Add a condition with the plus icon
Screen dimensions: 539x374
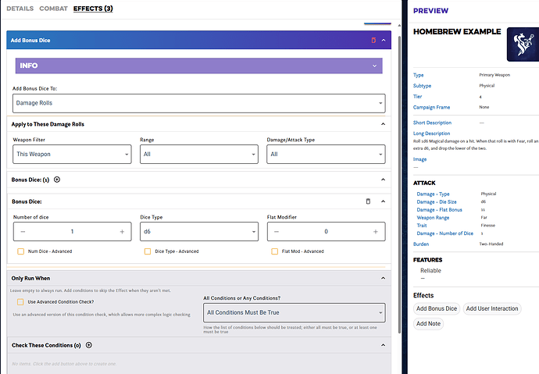89,345
